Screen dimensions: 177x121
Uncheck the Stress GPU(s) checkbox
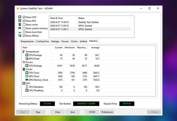pyautogui.click(x=24, y=36)
